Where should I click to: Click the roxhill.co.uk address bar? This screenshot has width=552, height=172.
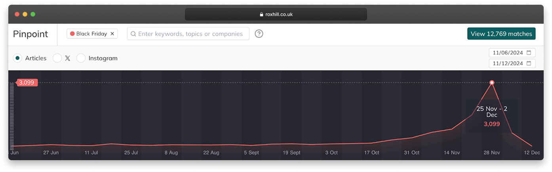276,15
